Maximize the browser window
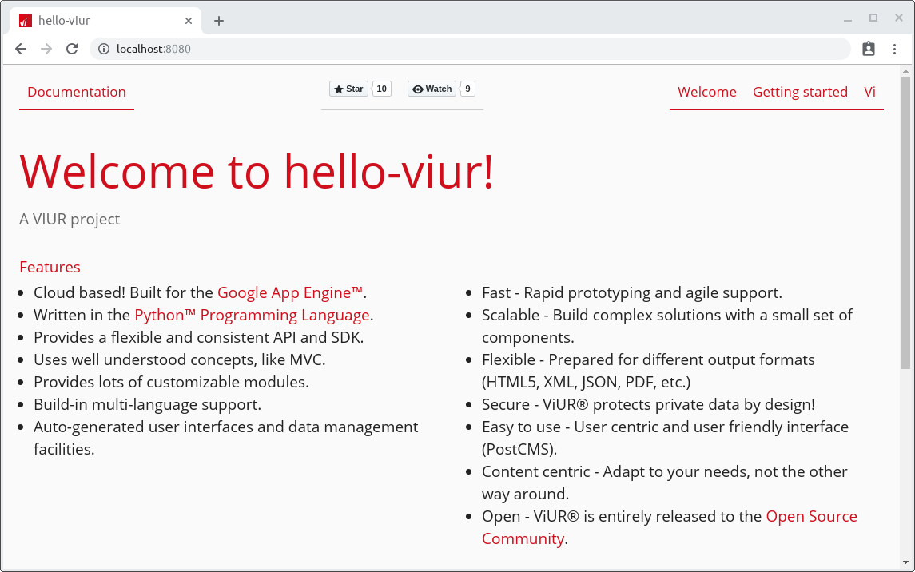This screenshot has height=572, width=915. [x=873, y=18]
